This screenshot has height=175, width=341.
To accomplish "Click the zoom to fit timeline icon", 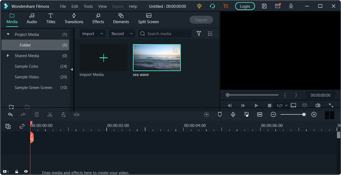I will point(260,114).
